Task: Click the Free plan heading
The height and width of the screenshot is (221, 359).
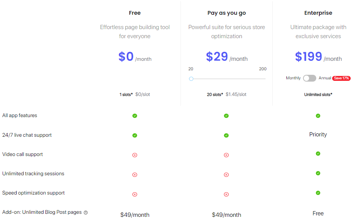Action: click(x=135, y=13)
